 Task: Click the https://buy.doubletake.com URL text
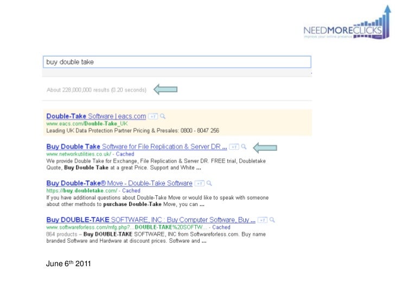coord(82,190)
